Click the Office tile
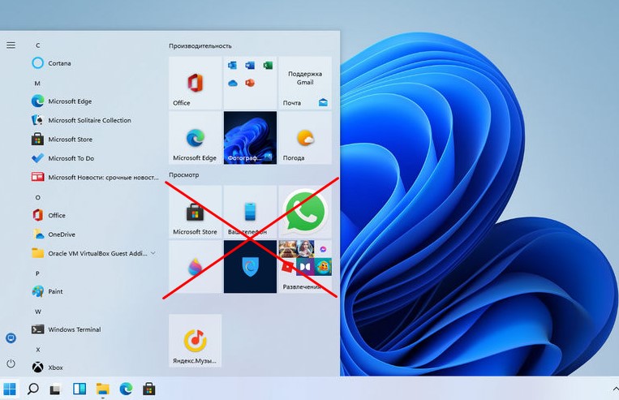The width and height of the screenshot is (619, 400). (x=196, y=83)
